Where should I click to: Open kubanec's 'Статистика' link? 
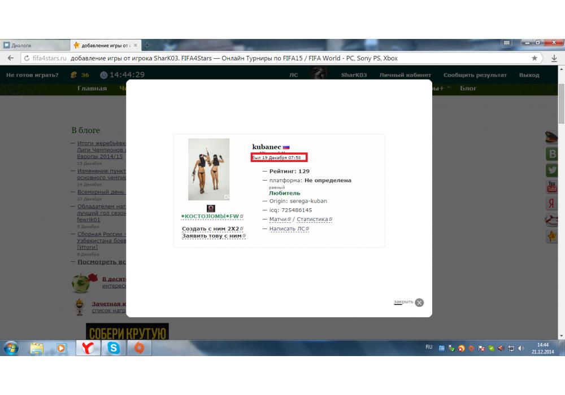coord(314,219)
